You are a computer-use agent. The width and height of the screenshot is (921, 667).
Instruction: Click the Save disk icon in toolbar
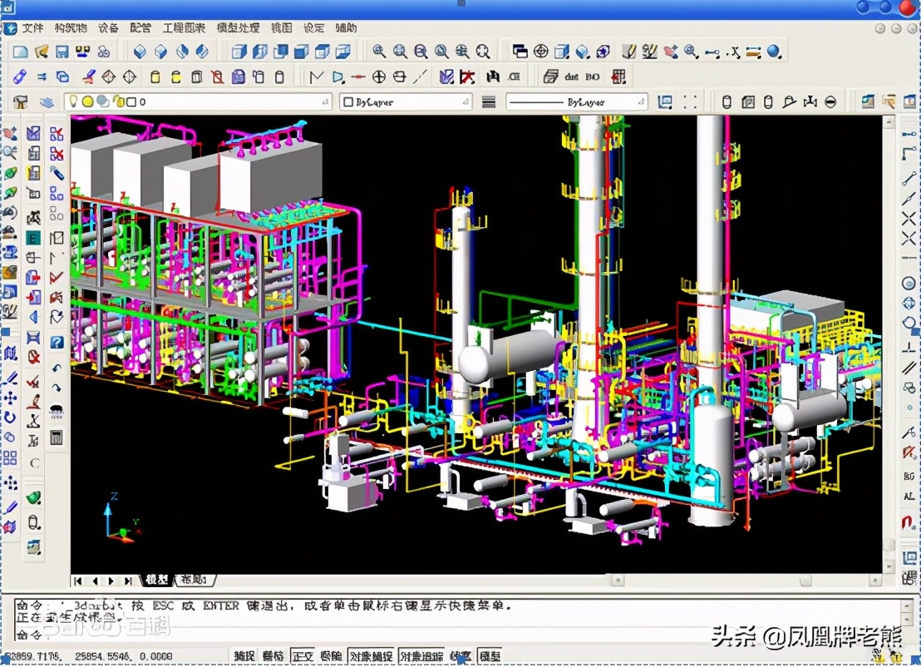pos(62,52)
